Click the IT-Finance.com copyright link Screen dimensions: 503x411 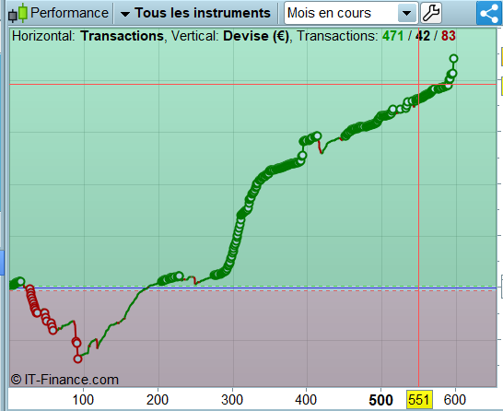click(64, 380)
